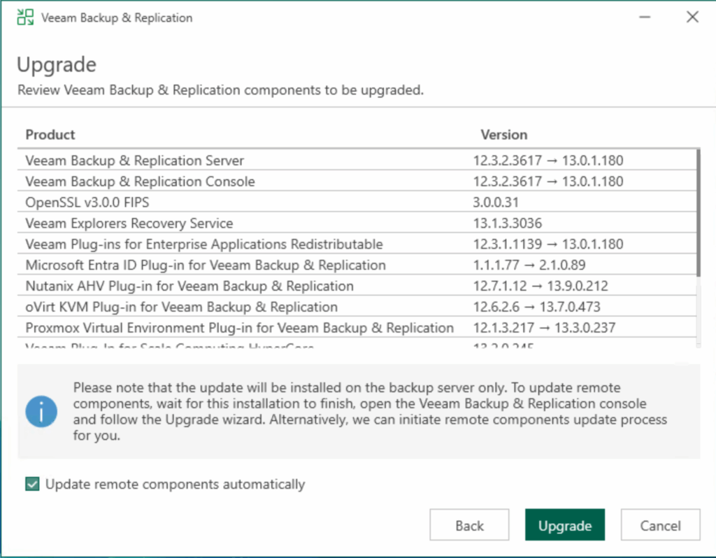Image resolution: width=716 pixels, height=558 pixels.
Task: Select Veeam Explorers Recovery Service row
Action: pyautogui.click(x=129, y=224)
